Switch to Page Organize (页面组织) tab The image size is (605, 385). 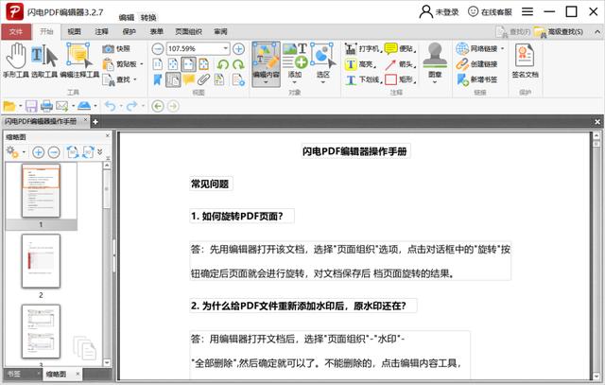(188, 31)
